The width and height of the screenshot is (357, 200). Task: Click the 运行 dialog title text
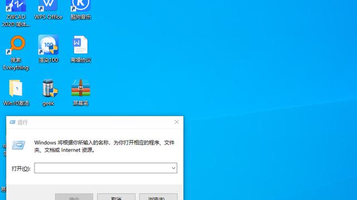tap(22, 122)
